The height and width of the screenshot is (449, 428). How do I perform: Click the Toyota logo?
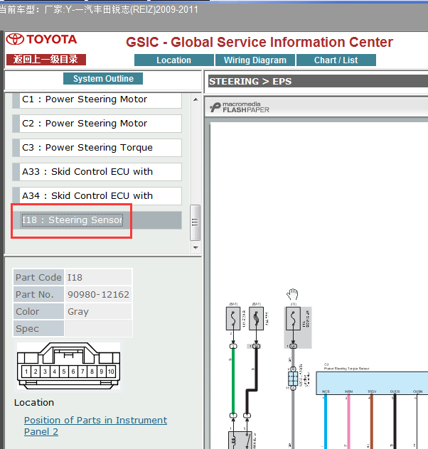coord(42,40)
